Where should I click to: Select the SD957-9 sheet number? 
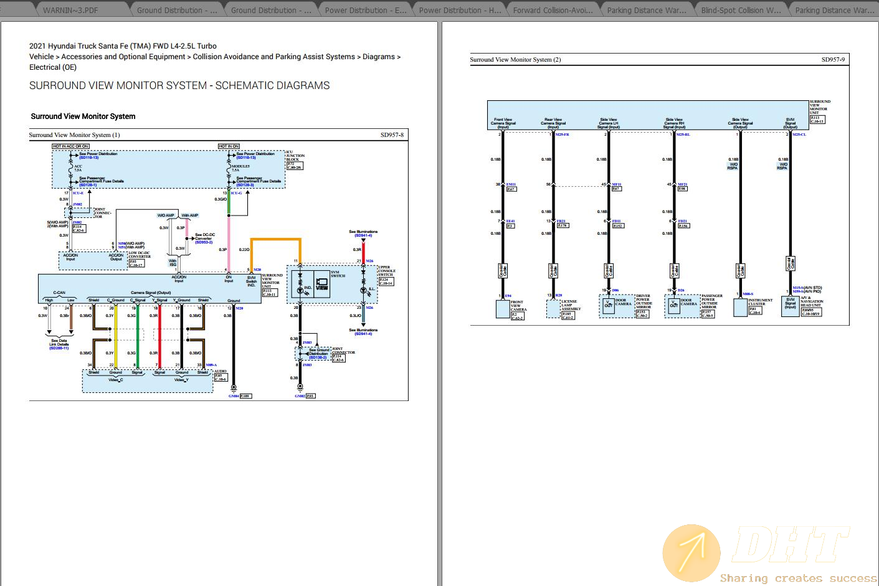pos(833,60)
